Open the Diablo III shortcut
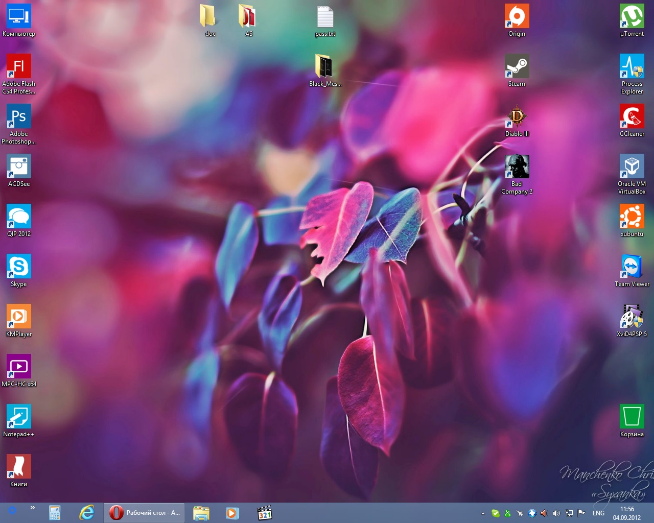This screenshot has height=523, width=654. coord(517,121)
